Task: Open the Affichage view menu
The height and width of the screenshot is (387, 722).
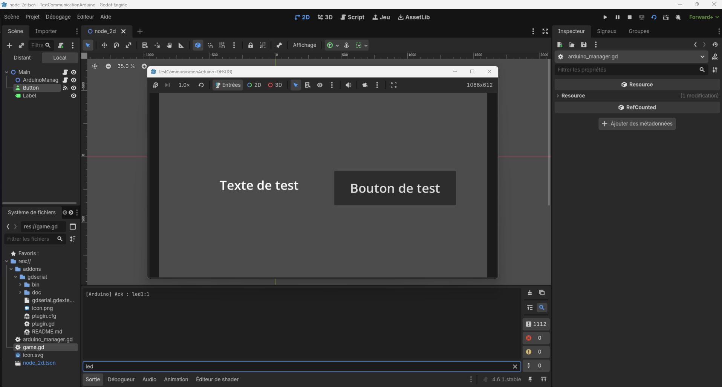Action: pos(304,45)
